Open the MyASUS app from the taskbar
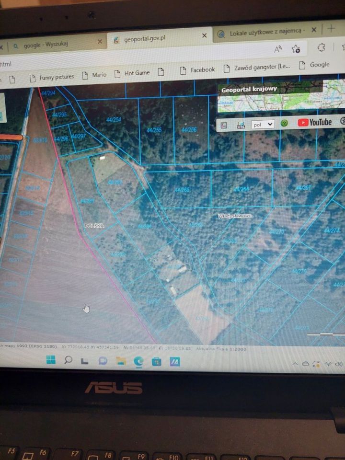 174,362
